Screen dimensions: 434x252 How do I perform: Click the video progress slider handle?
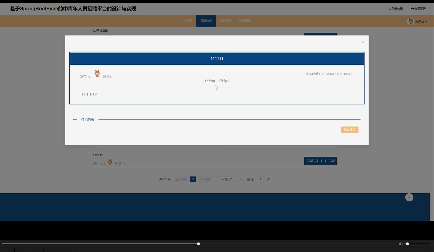click(198, 244)
